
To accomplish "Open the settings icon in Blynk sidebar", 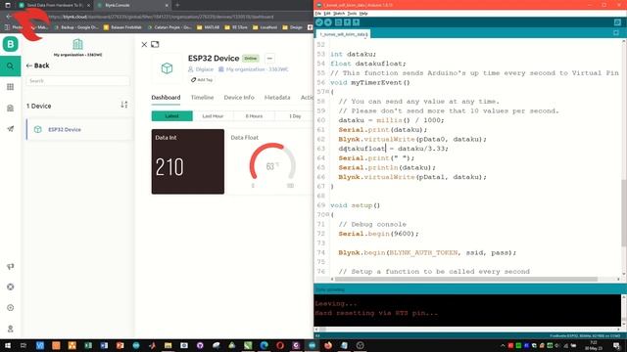I will [11, 308].
